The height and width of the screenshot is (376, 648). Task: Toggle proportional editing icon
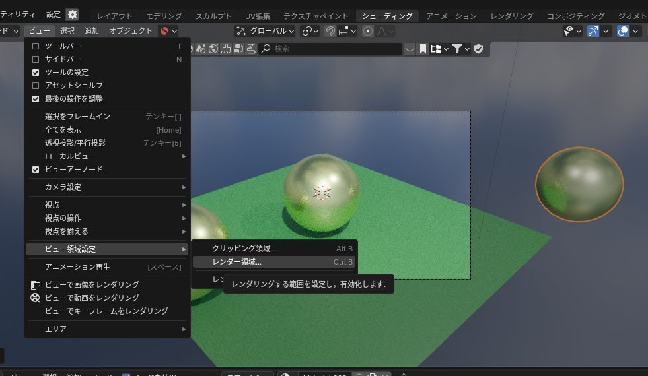click(368, 31)
